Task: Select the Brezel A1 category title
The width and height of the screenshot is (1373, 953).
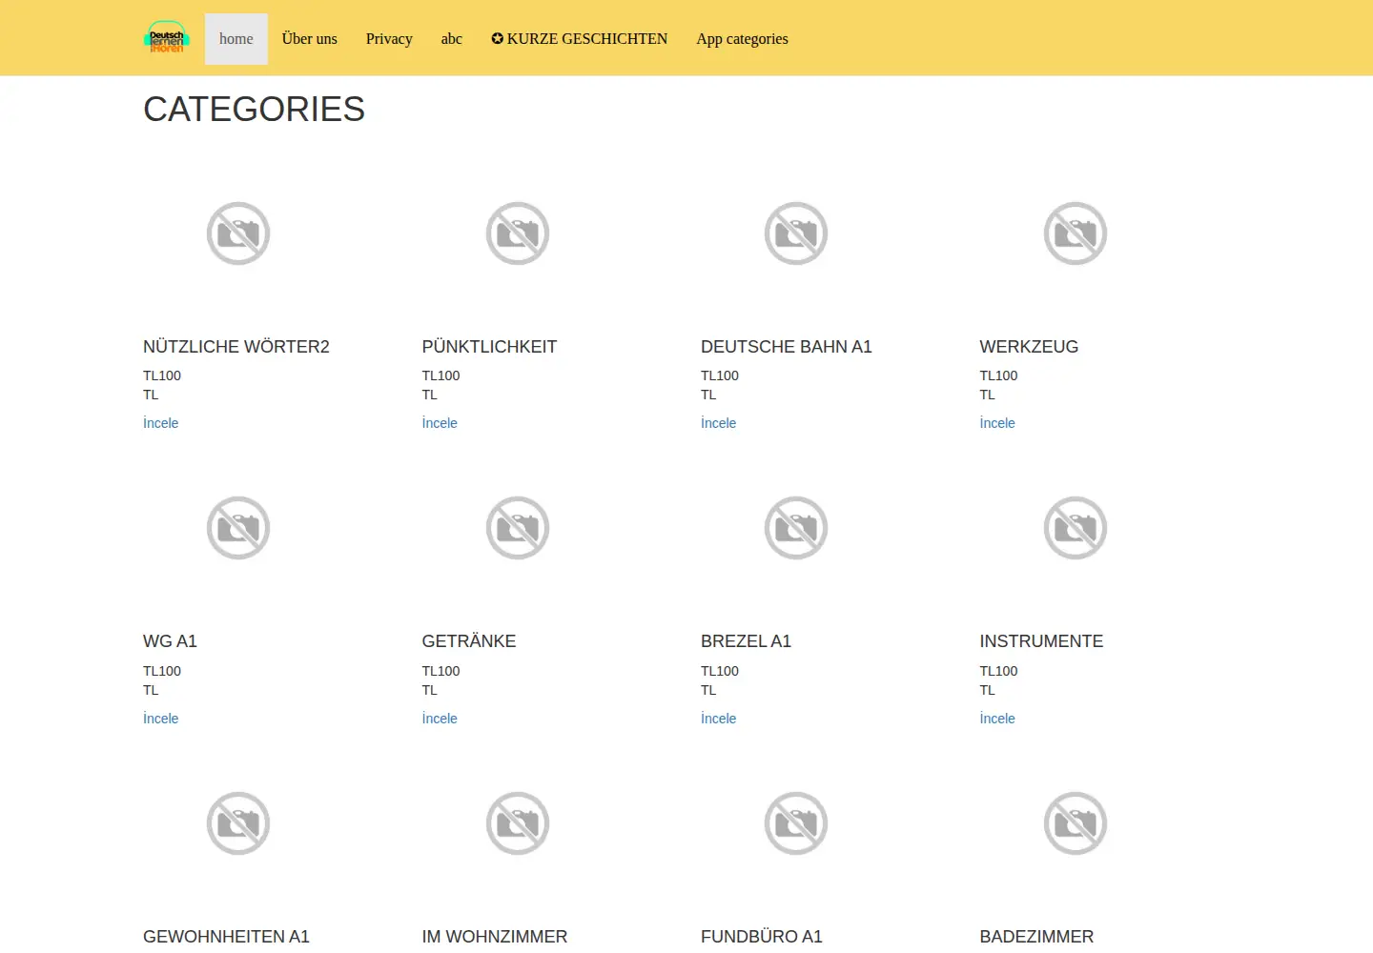Action: [747, 641]
